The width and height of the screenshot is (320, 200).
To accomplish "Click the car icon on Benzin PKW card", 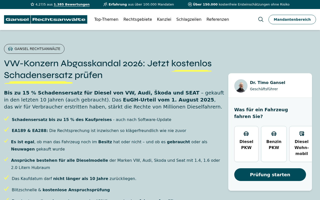I will [274, 134].
